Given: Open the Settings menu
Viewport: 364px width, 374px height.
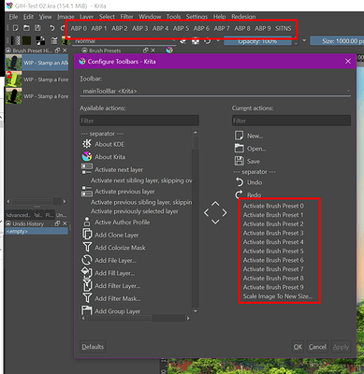Looking at the screenshot, I should (197, 17).
